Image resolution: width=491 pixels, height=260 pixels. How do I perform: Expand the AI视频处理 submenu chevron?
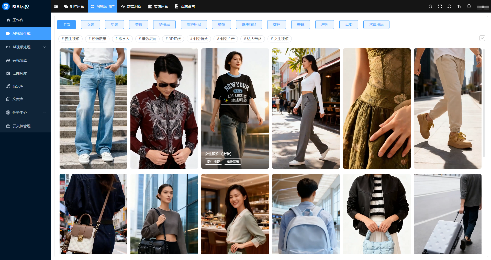coord(44,47)
